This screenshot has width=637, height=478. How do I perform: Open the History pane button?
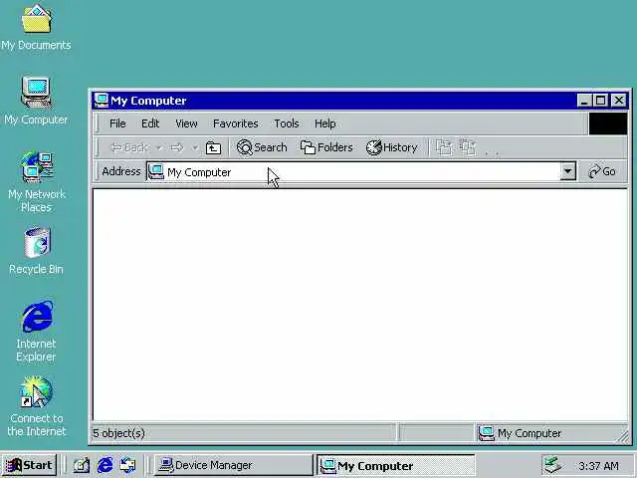tap(391, 147)
